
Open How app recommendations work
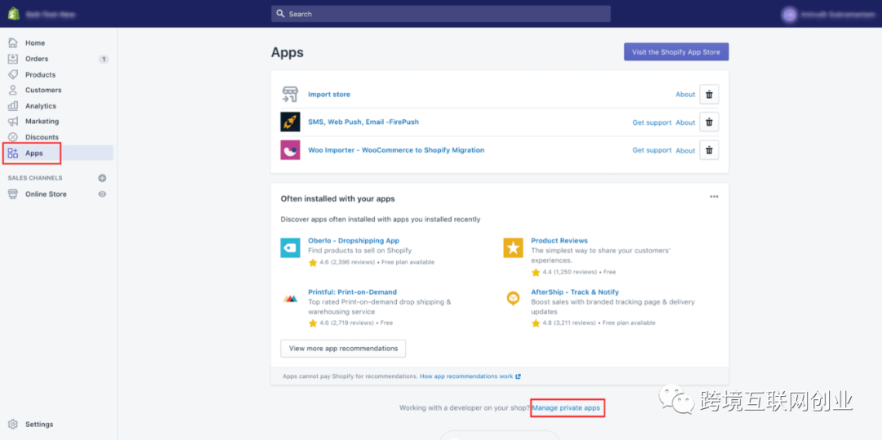point(470,376)
